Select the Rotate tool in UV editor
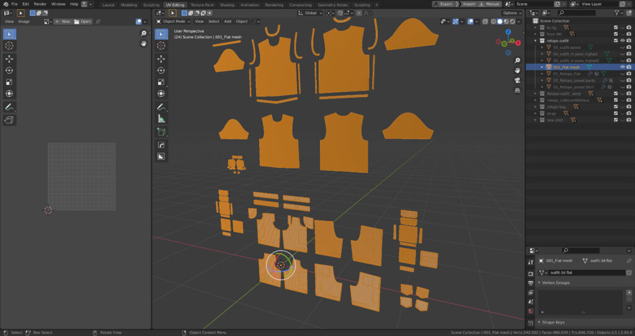The height and width of the screenshot is (336, 635). click(x=10, y=70)
